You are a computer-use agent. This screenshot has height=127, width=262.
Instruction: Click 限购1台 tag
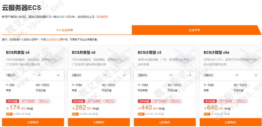click(x=44, y=101)
